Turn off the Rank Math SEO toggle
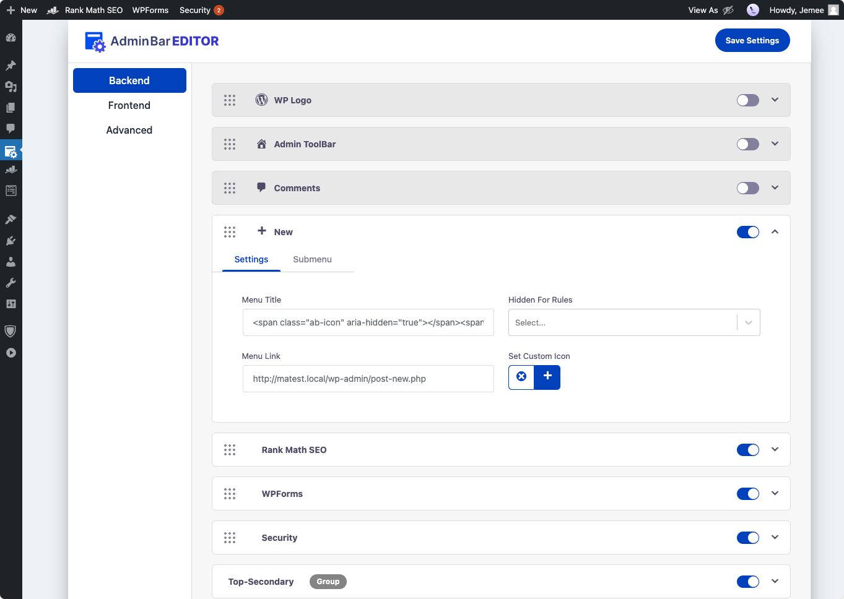The image size is (844, 599). [x=747, y=450]
